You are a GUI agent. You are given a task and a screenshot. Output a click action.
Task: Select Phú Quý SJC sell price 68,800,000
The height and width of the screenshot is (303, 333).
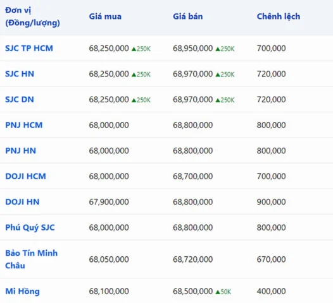[192, 228]
